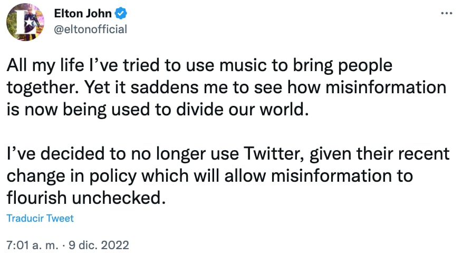Screen dimensions: 462x256
Task: Open the tweet's more options menu
Action: tap(446, 13)
